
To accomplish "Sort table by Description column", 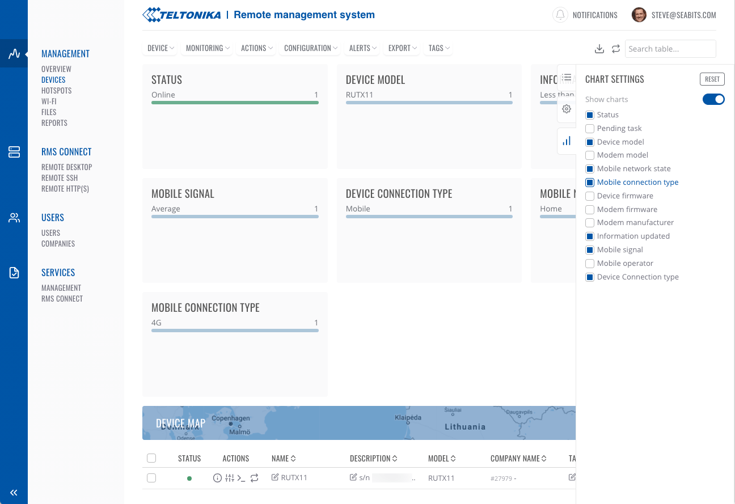I will 374,458.
